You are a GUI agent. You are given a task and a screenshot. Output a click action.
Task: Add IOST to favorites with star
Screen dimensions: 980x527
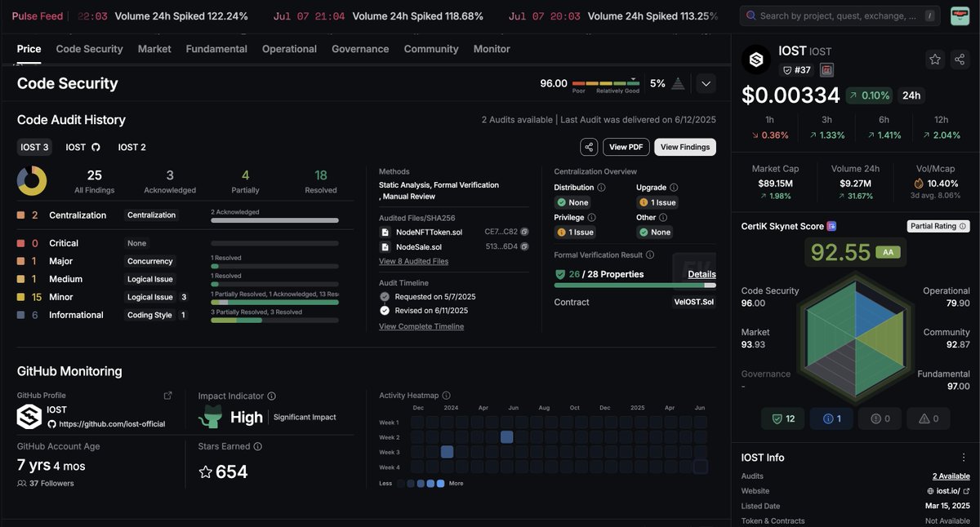coord(935,60)
